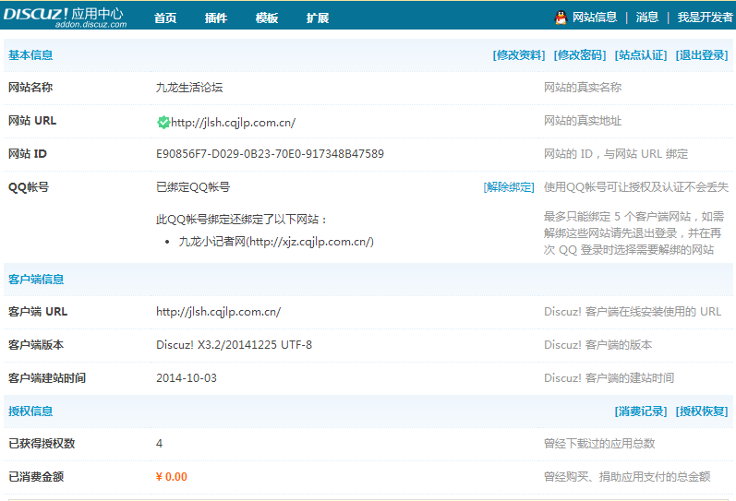Click the 九龙小记者网 bound site entry

coord(275,242)
